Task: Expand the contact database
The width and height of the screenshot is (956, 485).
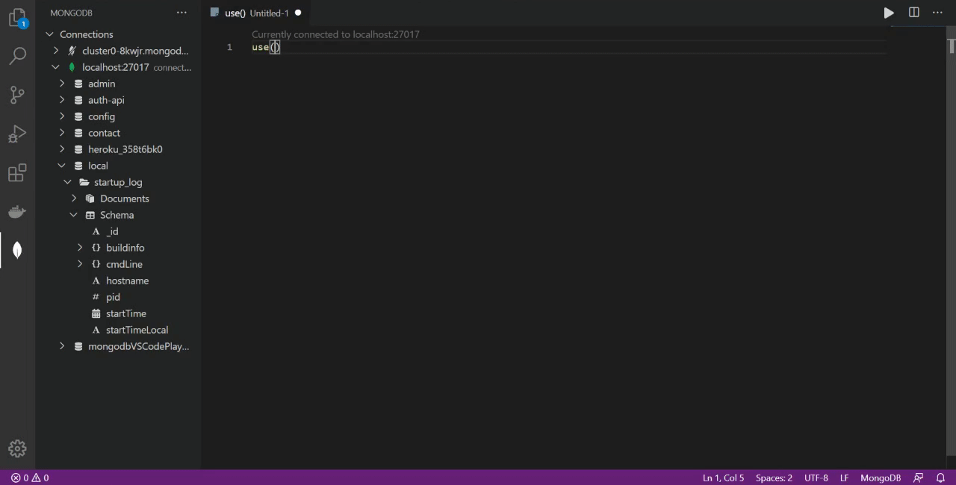Action: click(x=62, y=133)
